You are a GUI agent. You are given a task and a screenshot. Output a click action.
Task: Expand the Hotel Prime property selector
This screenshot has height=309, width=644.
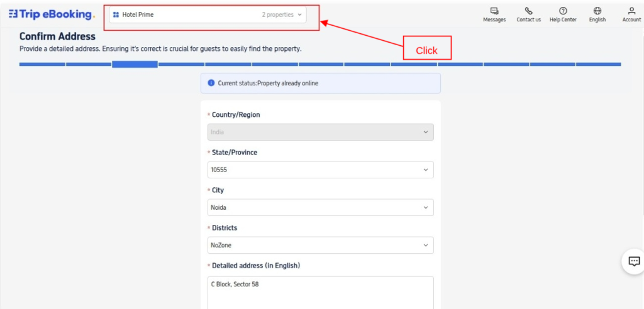coord(208,14)
